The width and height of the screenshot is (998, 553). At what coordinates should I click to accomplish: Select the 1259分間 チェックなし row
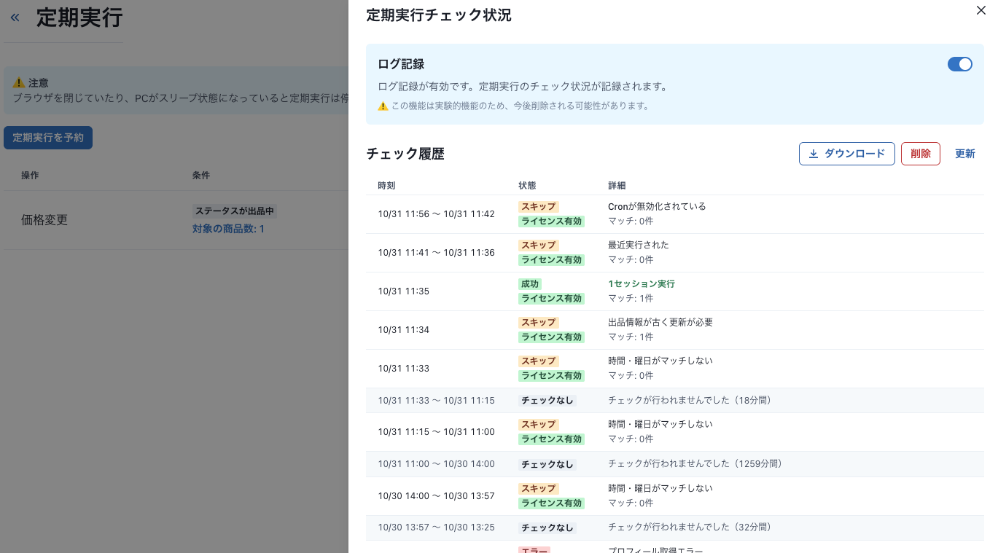674,464
